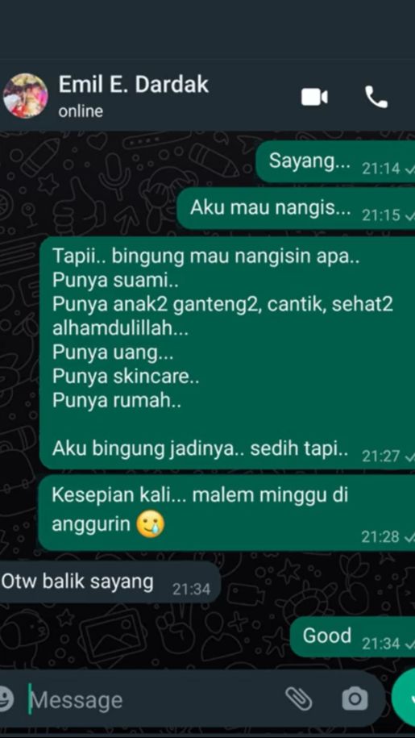
Task: Select the "Good" message bubble
Action: pos(352,636)
